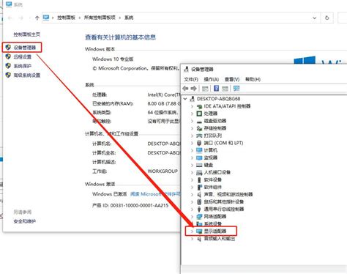Screen dimensions: 347x274
Task: Collapse the DESKTOP-ABQBG68 root node
Action: 185,99
